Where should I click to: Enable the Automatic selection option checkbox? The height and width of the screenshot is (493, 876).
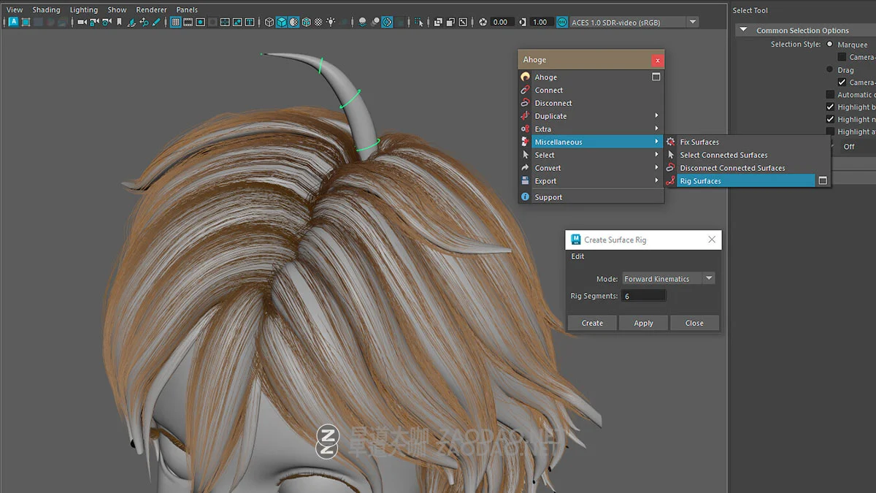pos(830,94)
